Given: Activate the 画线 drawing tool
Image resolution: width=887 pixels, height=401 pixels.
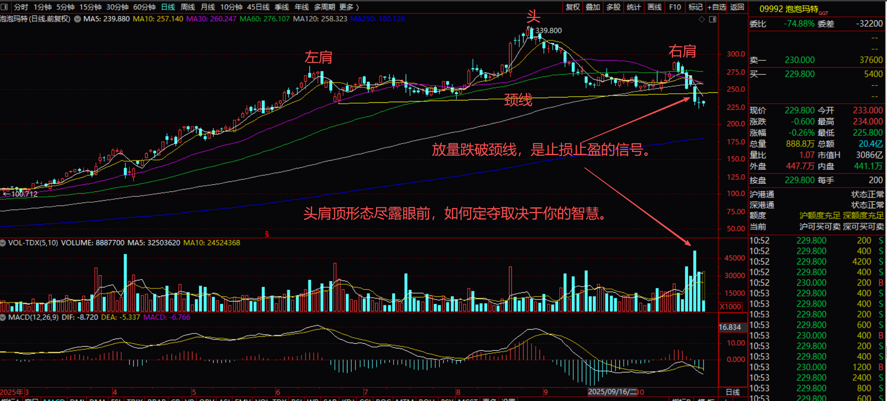Looking at the screenshot, I should click(x=654, y=7).
